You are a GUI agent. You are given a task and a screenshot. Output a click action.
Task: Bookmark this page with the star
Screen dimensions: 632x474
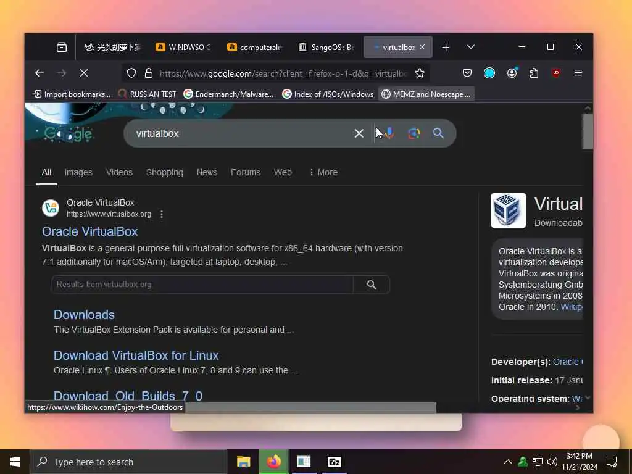(x=420, y=73)
